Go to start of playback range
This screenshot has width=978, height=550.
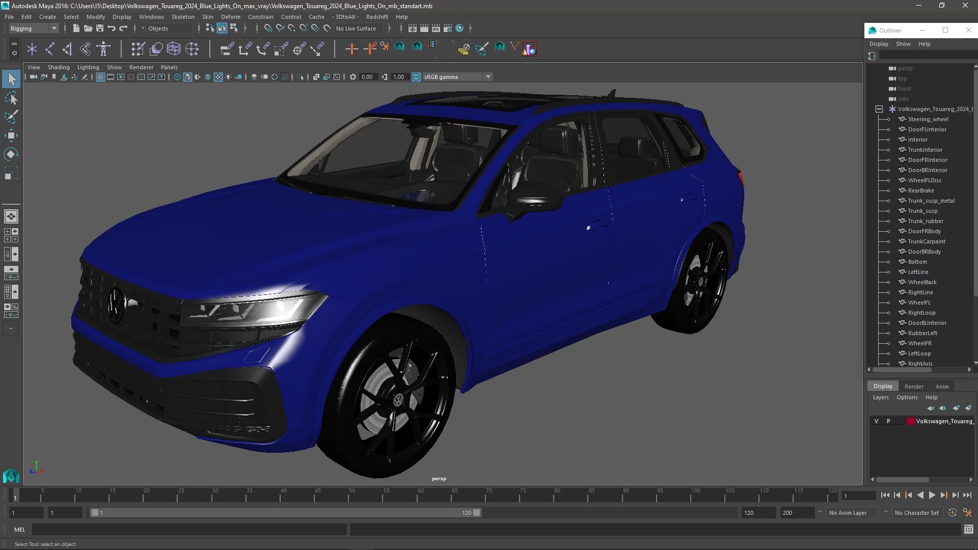(x=885, y=496)
